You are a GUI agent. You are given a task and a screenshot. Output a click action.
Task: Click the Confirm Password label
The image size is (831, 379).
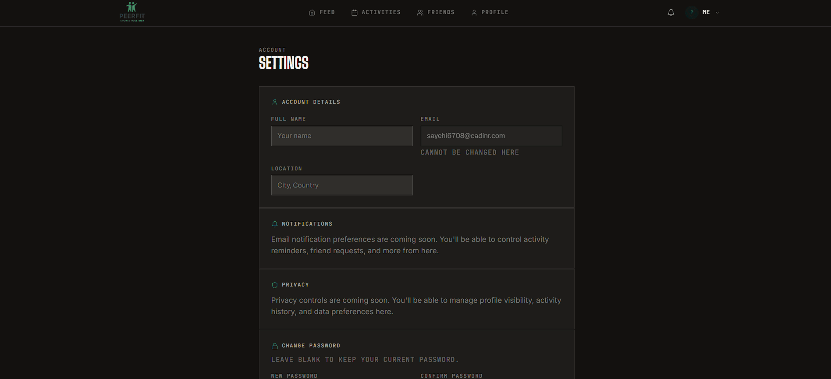point(451,376)
